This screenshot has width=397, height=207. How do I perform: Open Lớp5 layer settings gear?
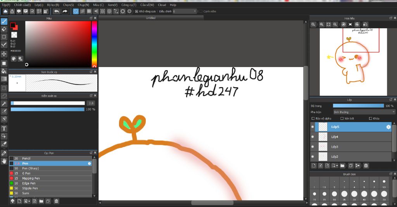[388, 127]
